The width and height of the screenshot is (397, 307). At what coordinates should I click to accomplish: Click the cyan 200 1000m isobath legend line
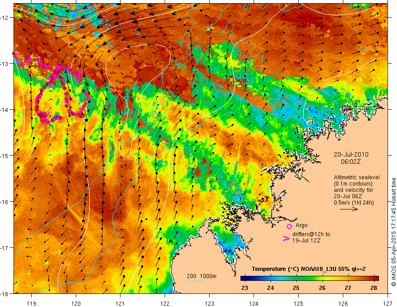tap(196, 281)
